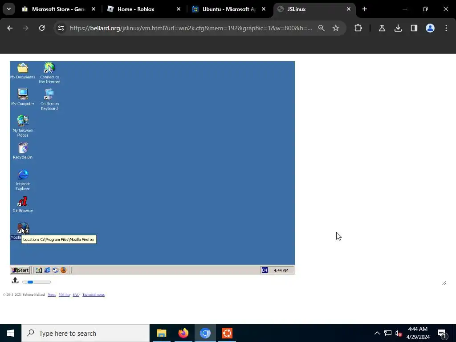Go back to previous page
Image resolution: width=456 pixels, height=342 pixels.
coord(10,28)
